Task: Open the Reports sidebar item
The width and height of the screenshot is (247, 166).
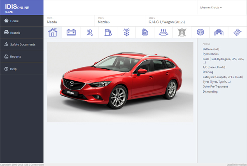Action: 22,57
